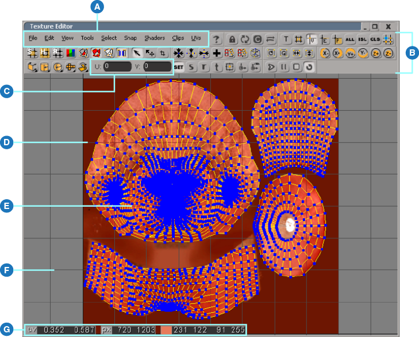Click the ALL button in toolbar
Viewport: 419px width, 337px height.
pyautogui.click(x=349, y=39)
